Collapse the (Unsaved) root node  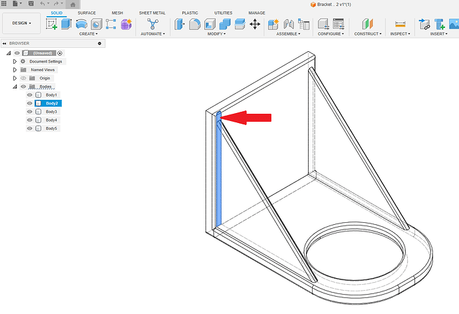(x=9, y=53)
